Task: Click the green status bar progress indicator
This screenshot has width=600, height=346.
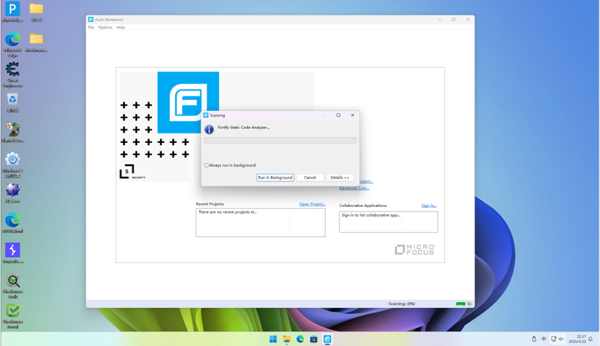Action: click(461, 304)
